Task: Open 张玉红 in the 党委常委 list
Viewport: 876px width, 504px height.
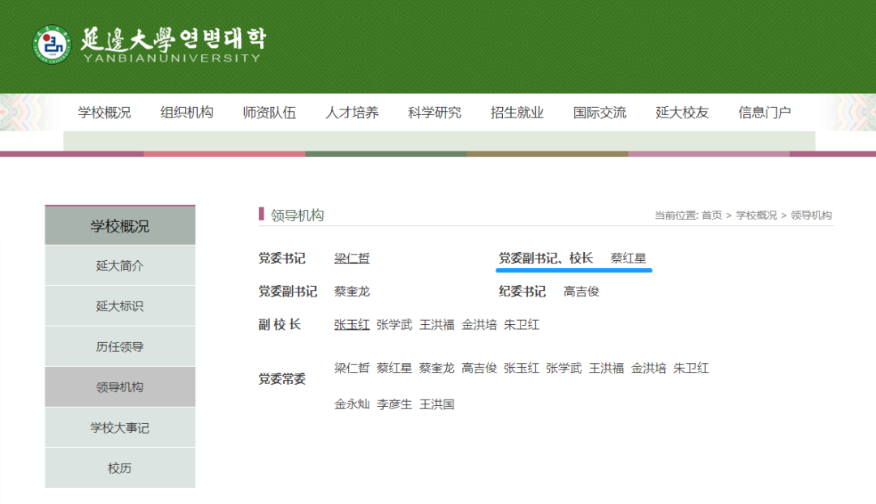Action: [x=522, y=369]
